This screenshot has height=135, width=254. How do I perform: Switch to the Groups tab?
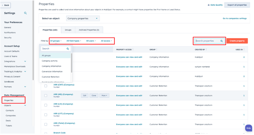(x=68, y=30)
